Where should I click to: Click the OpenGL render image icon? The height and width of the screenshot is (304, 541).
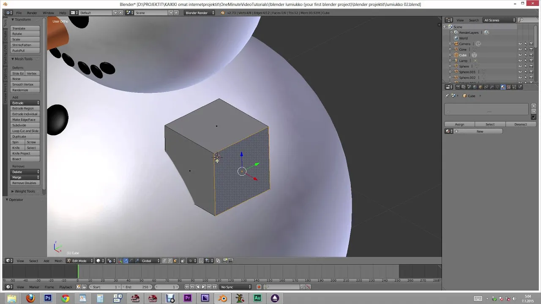(x=225, y=261)
